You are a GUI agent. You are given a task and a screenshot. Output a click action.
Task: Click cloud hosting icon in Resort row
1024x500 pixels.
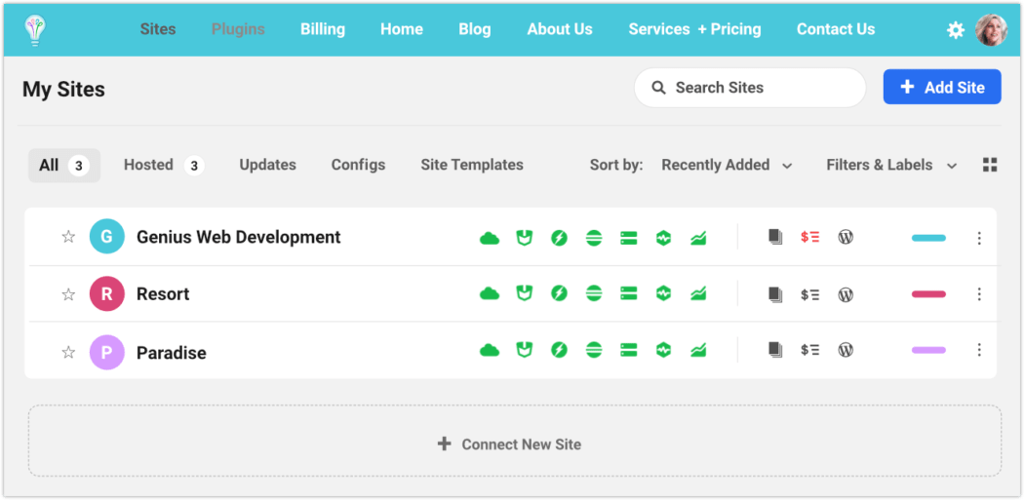[490, 294]
